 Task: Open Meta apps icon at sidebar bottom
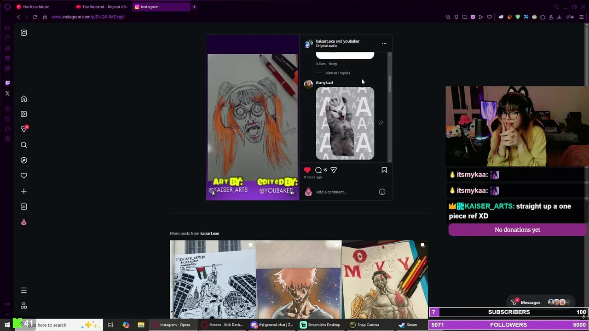[x=24, y=306]
